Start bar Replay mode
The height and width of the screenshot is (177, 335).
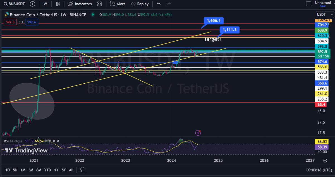pos(140,4)
